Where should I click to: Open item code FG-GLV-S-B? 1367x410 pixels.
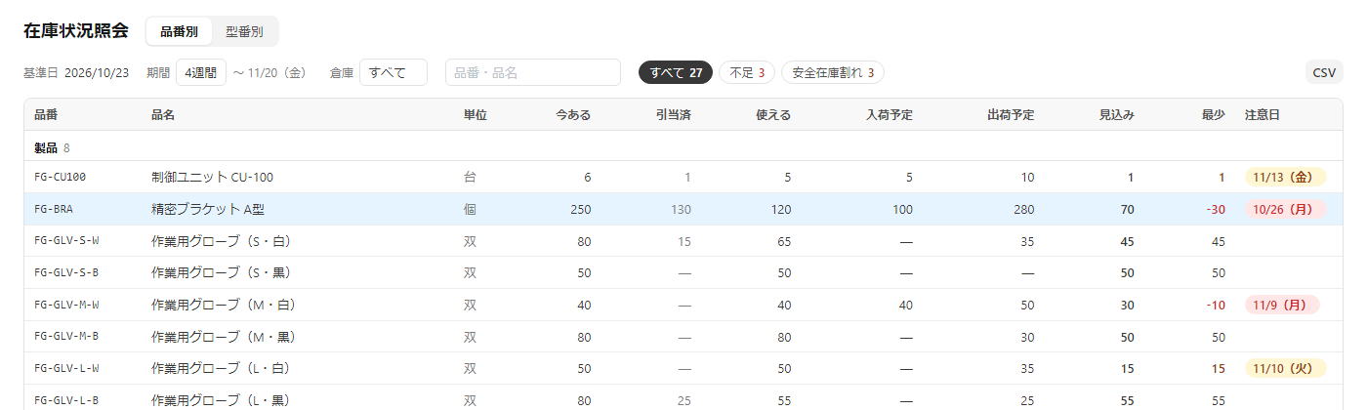66,272
